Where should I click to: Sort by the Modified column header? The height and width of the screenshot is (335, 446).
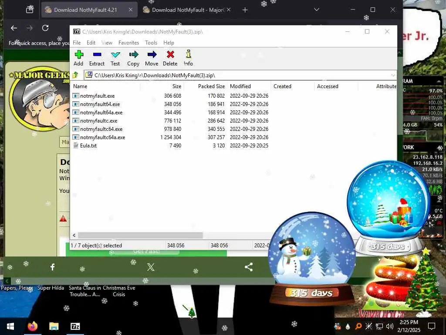(x=249, y=86)
